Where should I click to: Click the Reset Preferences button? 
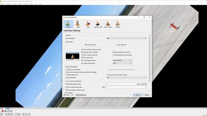click(81, 95)
